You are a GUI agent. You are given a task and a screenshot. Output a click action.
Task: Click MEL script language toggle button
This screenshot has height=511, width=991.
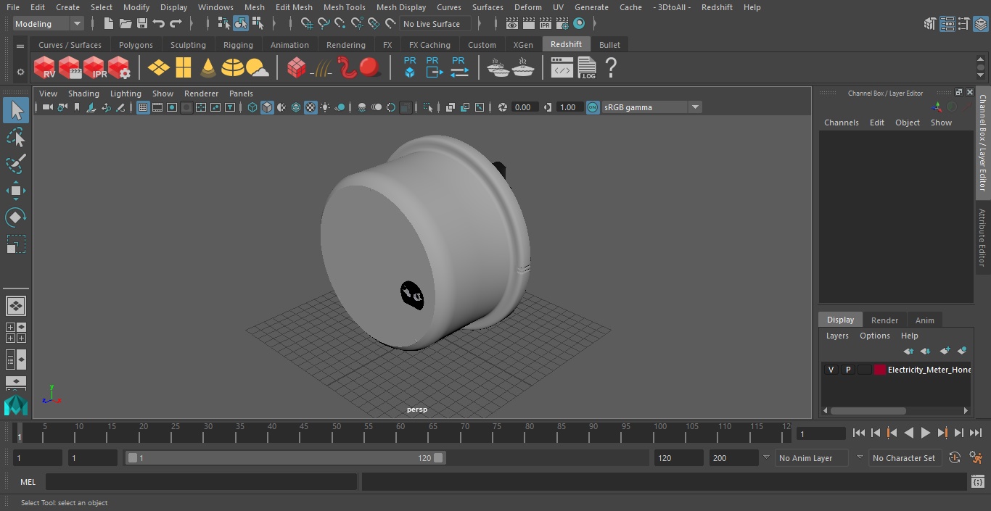(28, 482)
